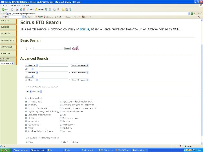This screenshot has width=203, height=152.
Task: Open the start year 1900 dropdown
Action: (28, 91)
